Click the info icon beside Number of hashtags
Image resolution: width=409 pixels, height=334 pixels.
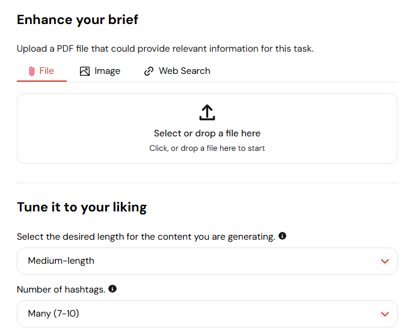112,289
